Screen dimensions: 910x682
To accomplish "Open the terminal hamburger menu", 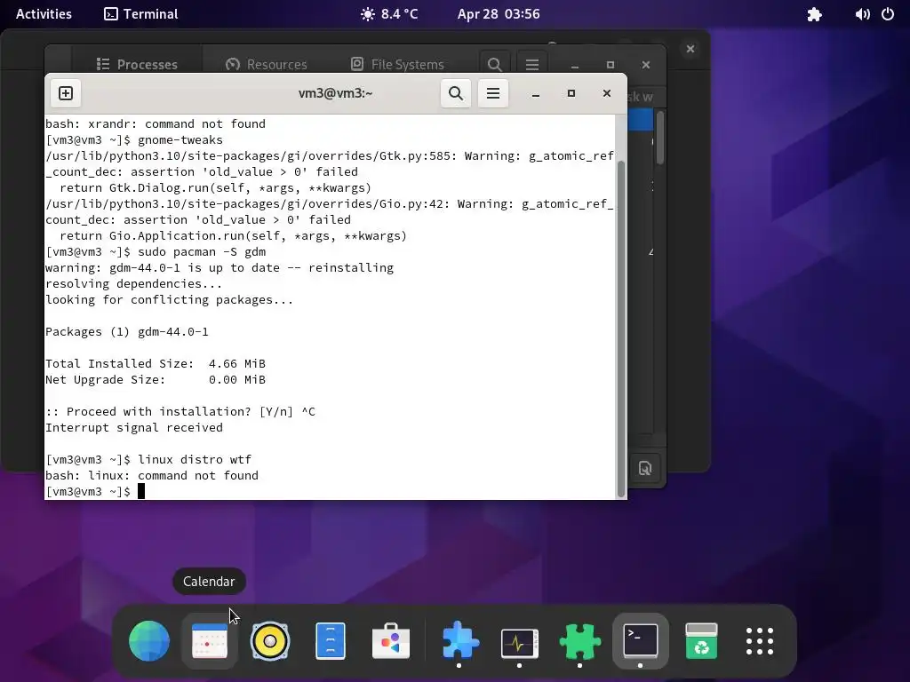I will click(492, 93).
